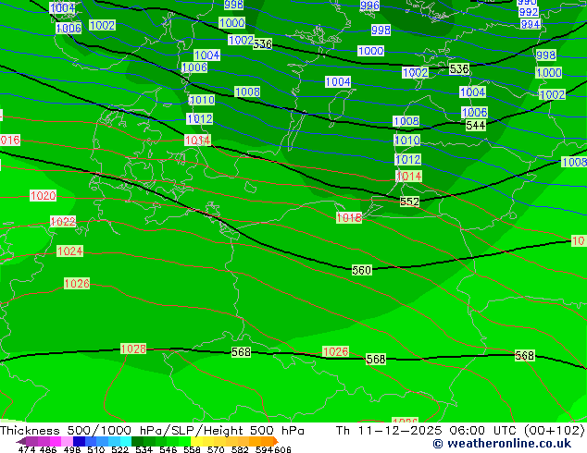Click the red 1020 pressure label

pos(43,195)
